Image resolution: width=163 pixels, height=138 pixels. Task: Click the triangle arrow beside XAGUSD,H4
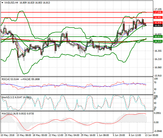[3, 3]
